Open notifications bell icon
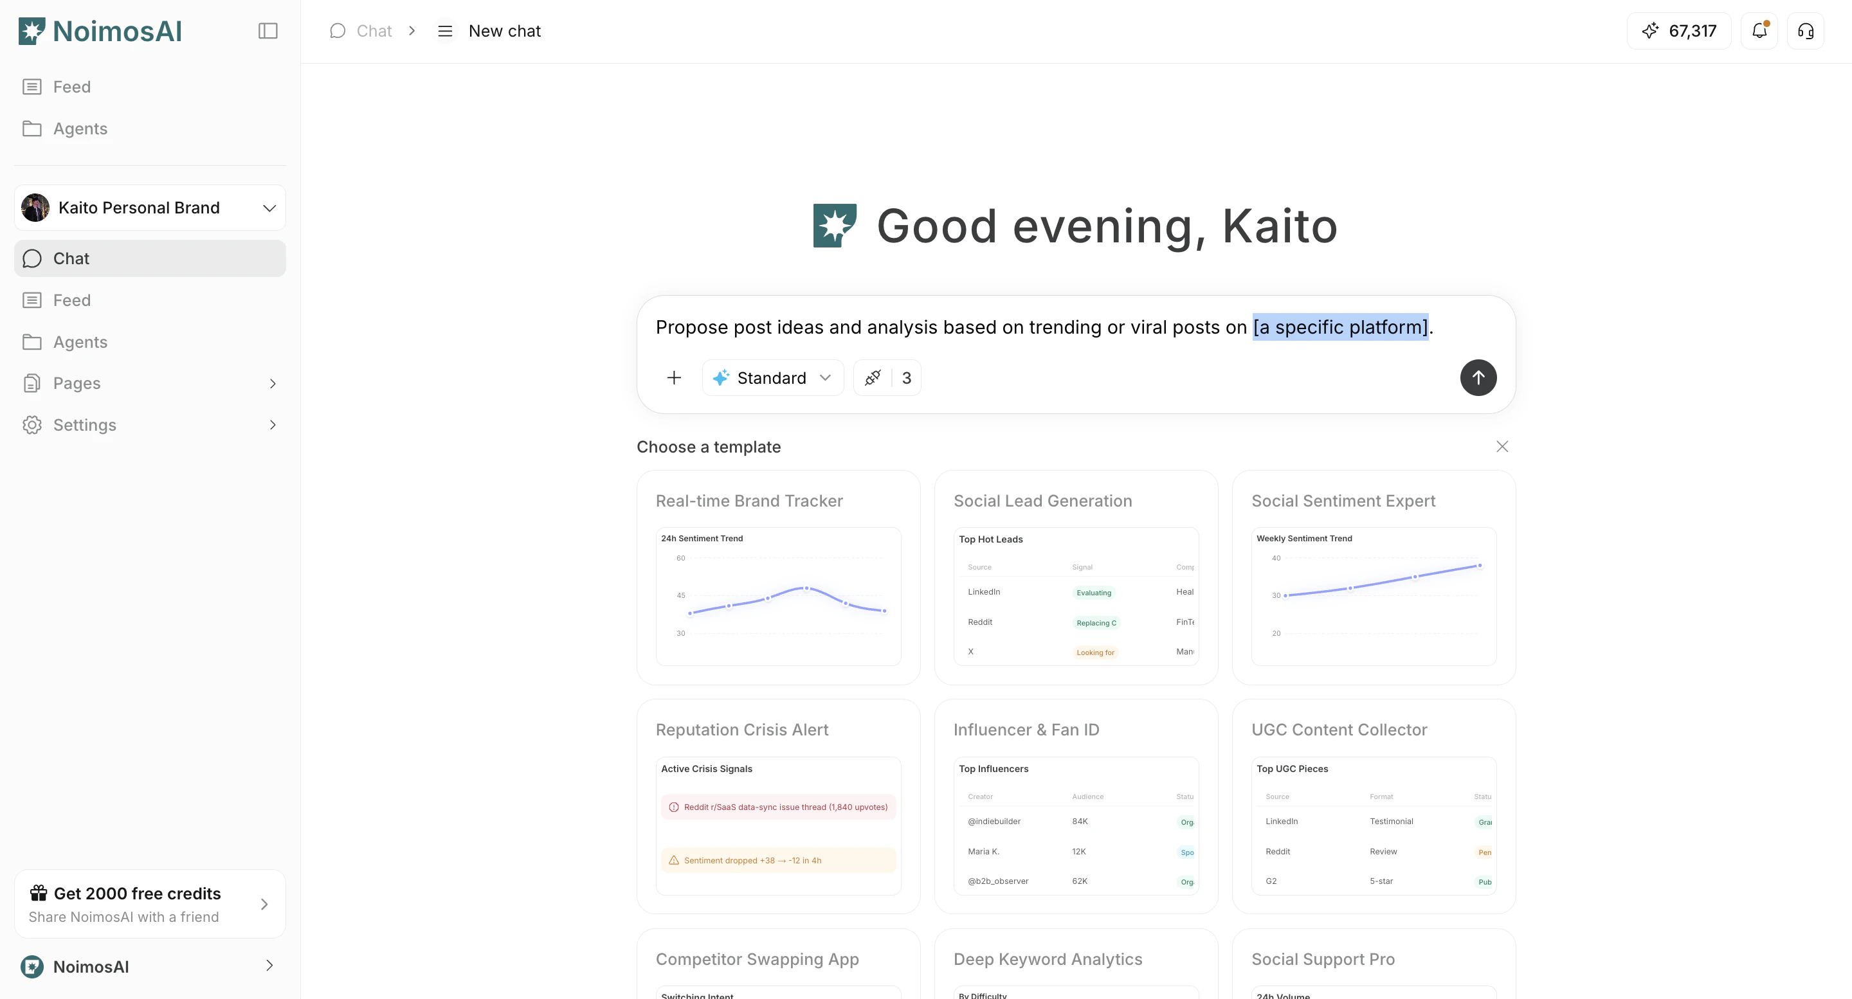The image size is (1852, 999). click(x=1759, y=31)
